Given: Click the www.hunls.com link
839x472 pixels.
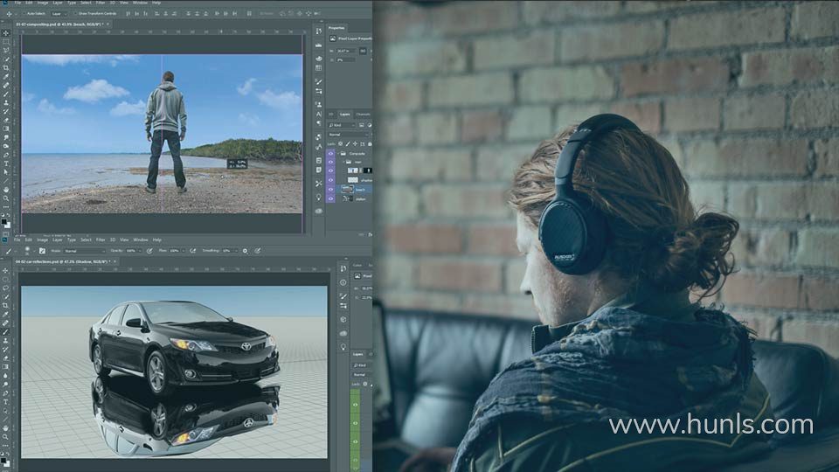Looking at the screenshot, I should point(711,426).
